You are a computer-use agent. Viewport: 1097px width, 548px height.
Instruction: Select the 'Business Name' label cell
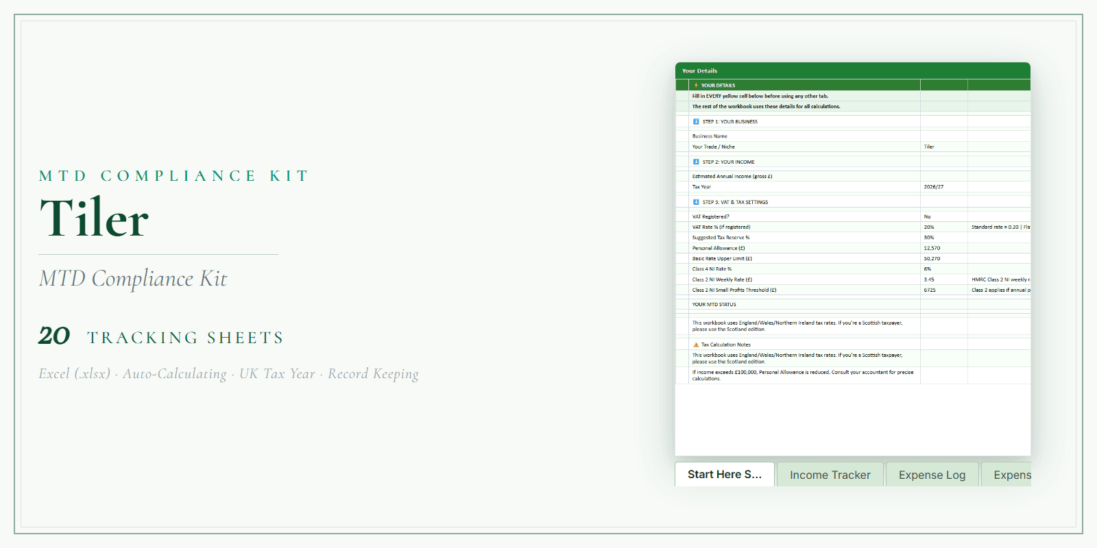(x=804, y=136)
